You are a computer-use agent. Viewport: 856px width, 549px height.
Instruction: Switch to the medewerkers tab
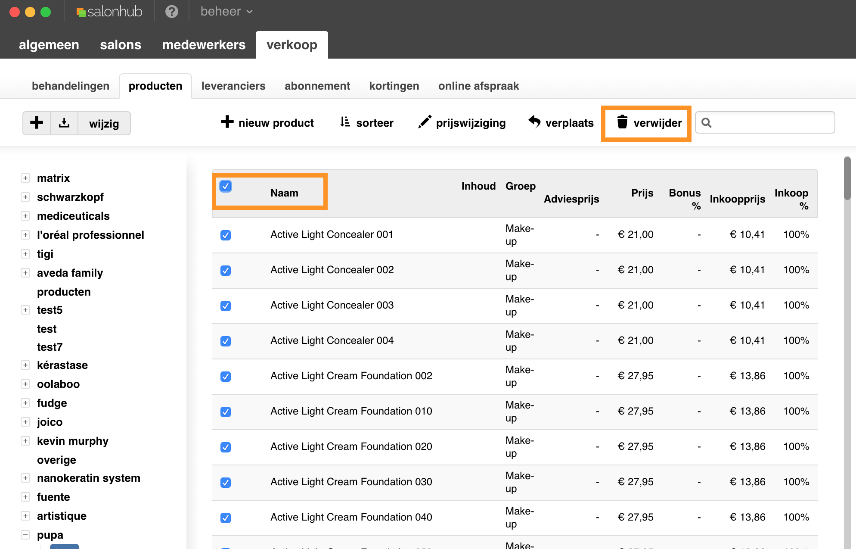[204, 45]
